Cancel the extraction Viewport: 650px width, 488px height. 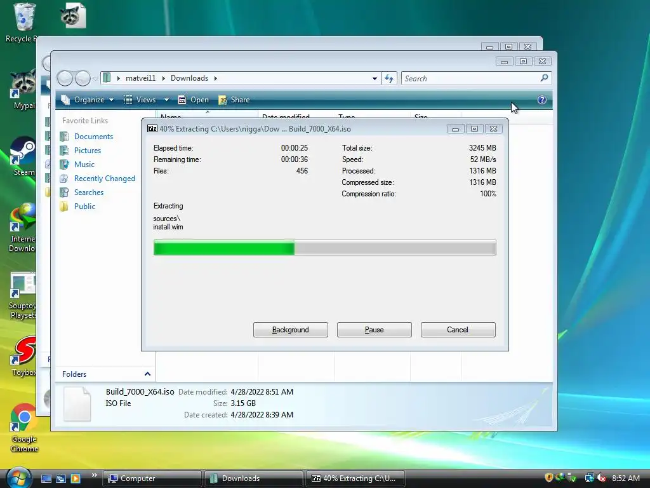[458, 330]
